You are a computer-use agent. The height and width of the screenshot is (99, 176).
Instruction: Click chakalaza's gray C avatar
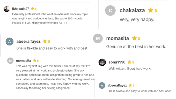pos(110,10)
